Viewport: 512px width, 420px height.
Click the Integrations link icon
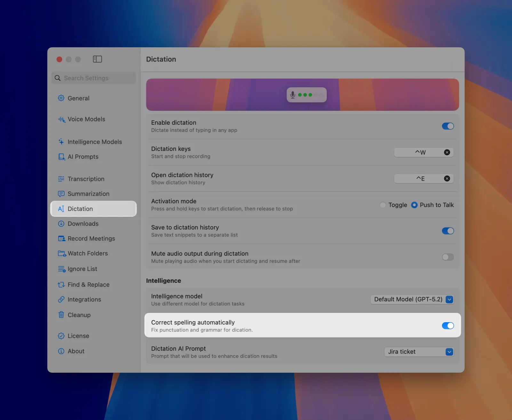coord(61,299)
